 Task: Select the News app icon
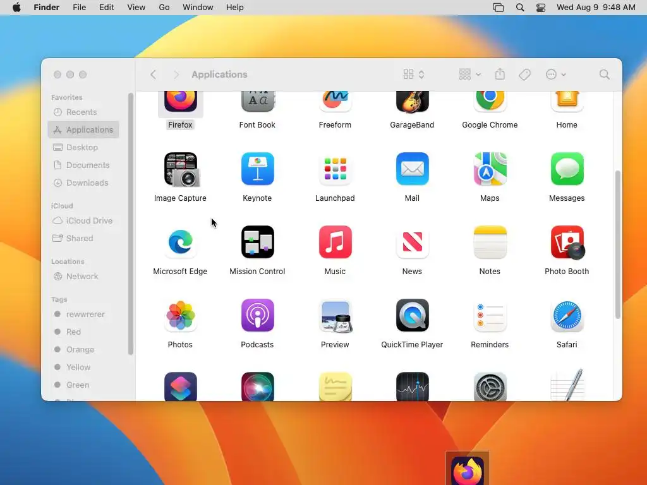(412, 242)
